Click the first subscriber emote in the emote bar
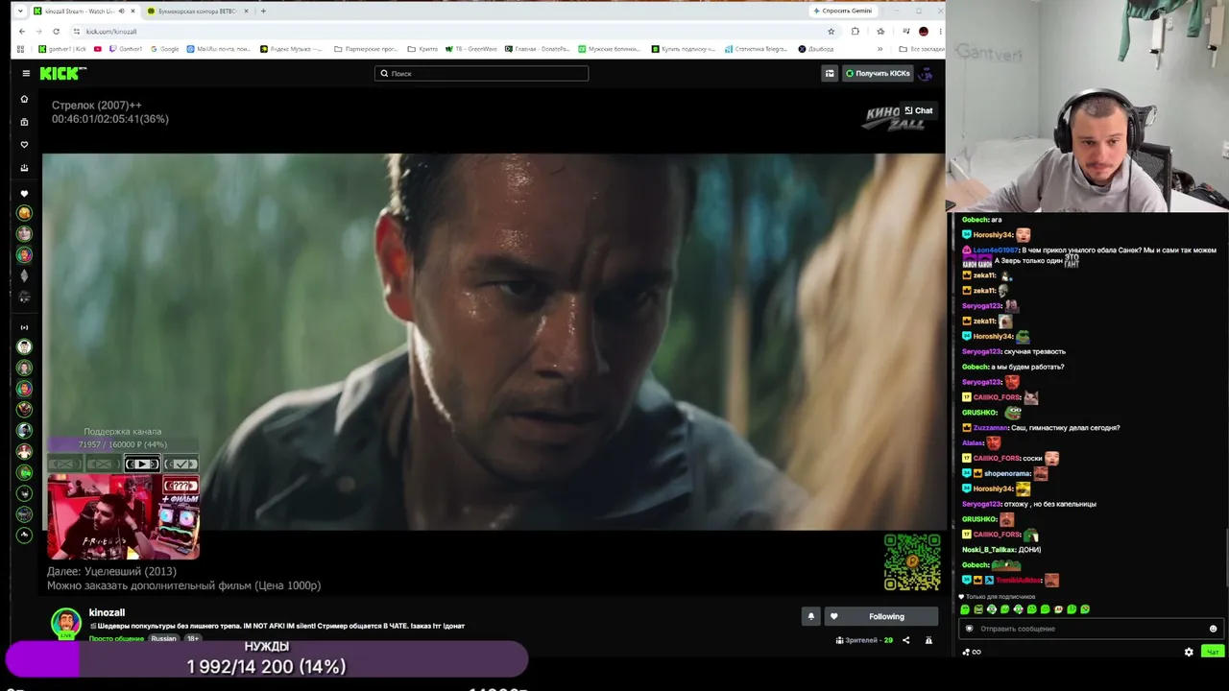Viewport: 1229px width, 691px height. 965,609
